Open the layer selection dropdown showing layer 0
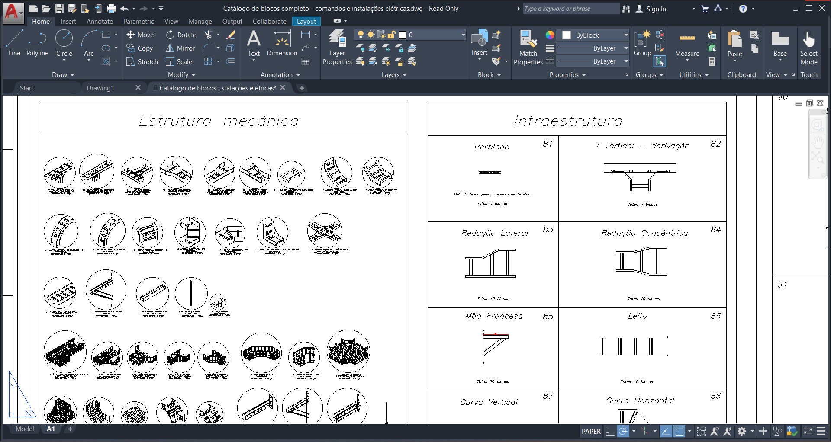The height and width of the screenshot is (442, 831). tap(462, 35)
